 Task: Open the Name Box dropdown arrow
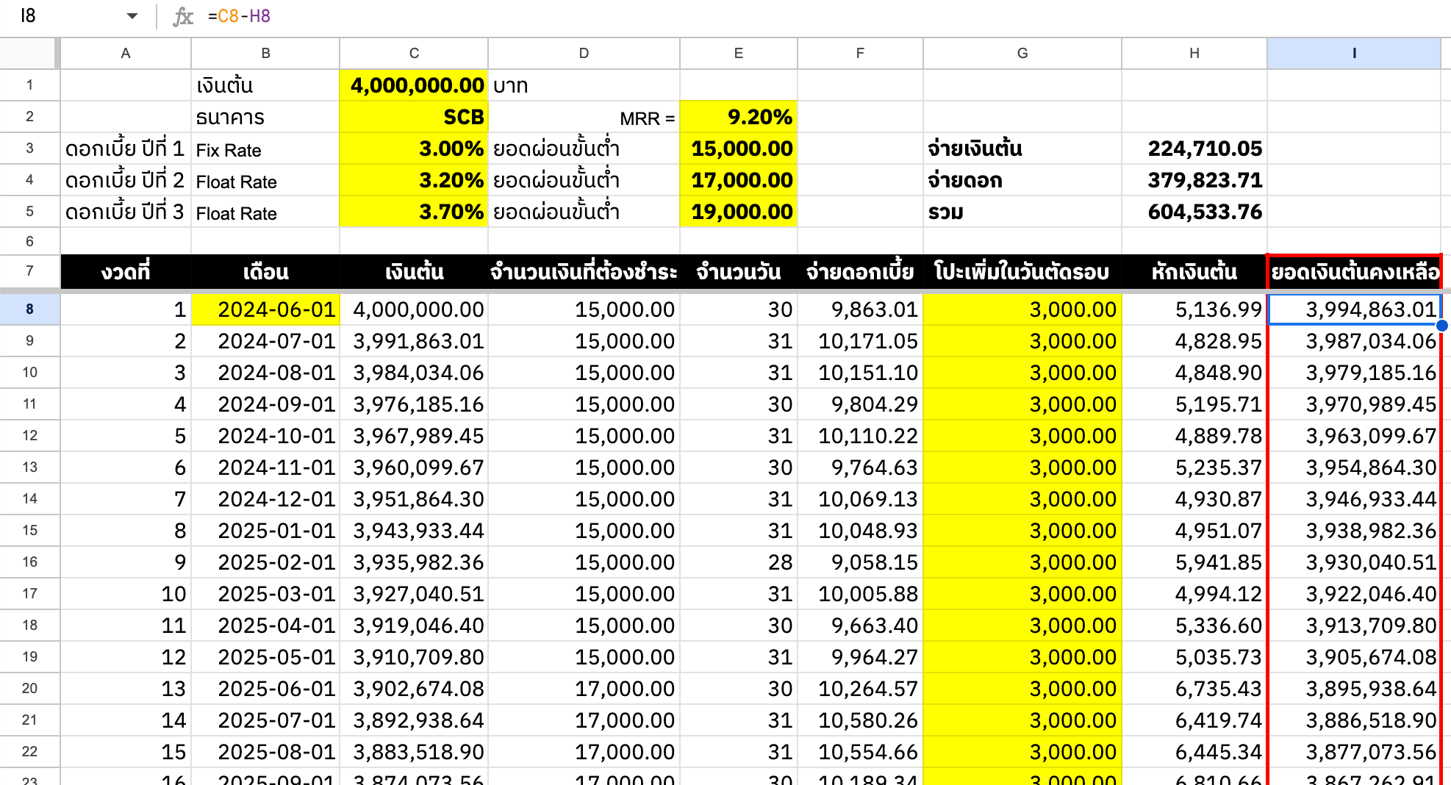point(132,16)
